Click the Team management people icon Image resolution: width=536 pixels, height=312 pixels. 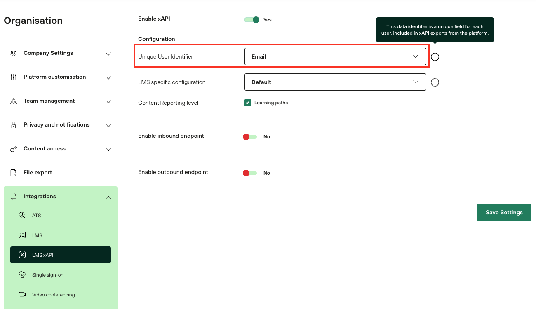coord(14,101)
